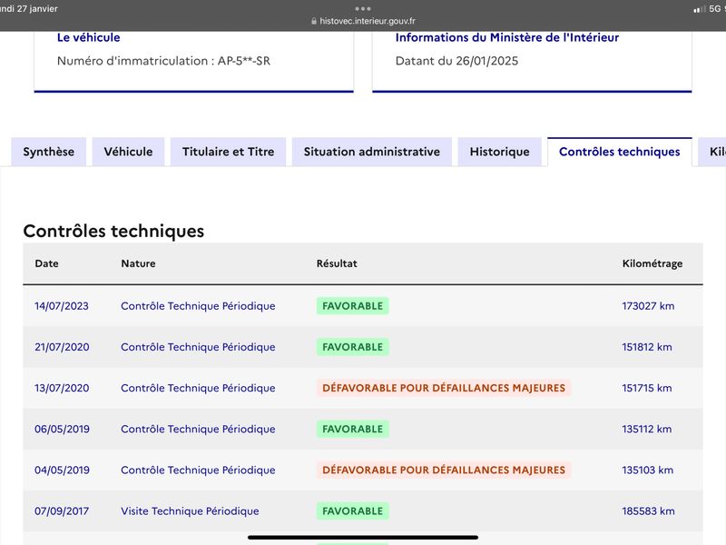Tap the lock icon in the address bar

coord(314,21)
